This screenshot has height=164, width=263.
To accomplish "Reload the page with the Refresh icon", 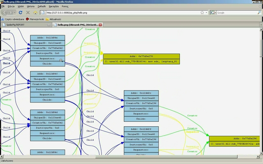I will click(x=21, y=13).
